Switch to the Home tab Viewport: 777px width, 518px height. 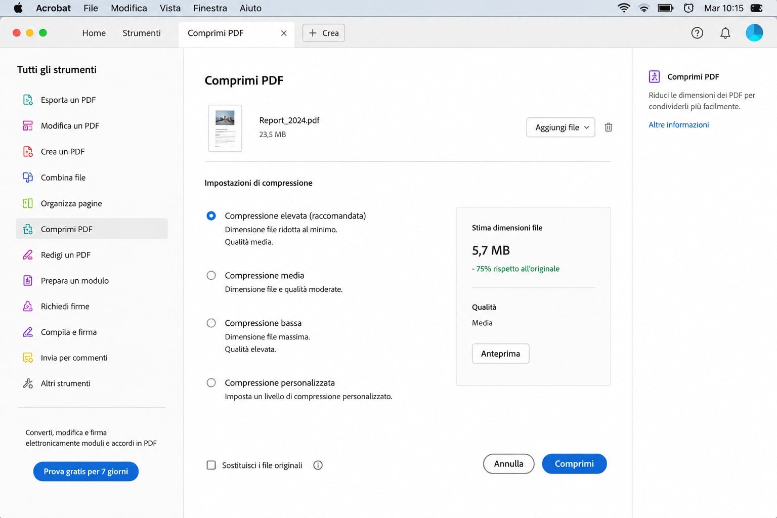tap(94, 33)
